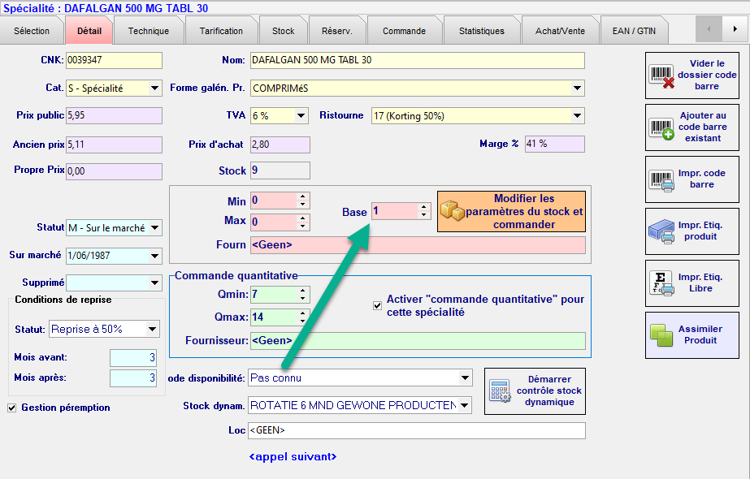Click the boxes icon to modify stock parameters
750x479 pixels.
[452, 211]
